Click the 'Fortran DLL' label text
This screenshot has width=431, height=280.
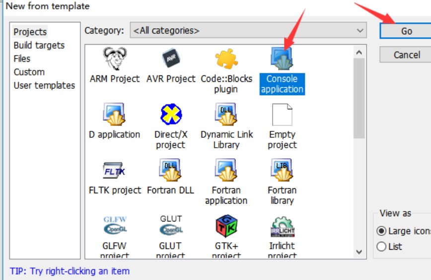click(170, 190)
